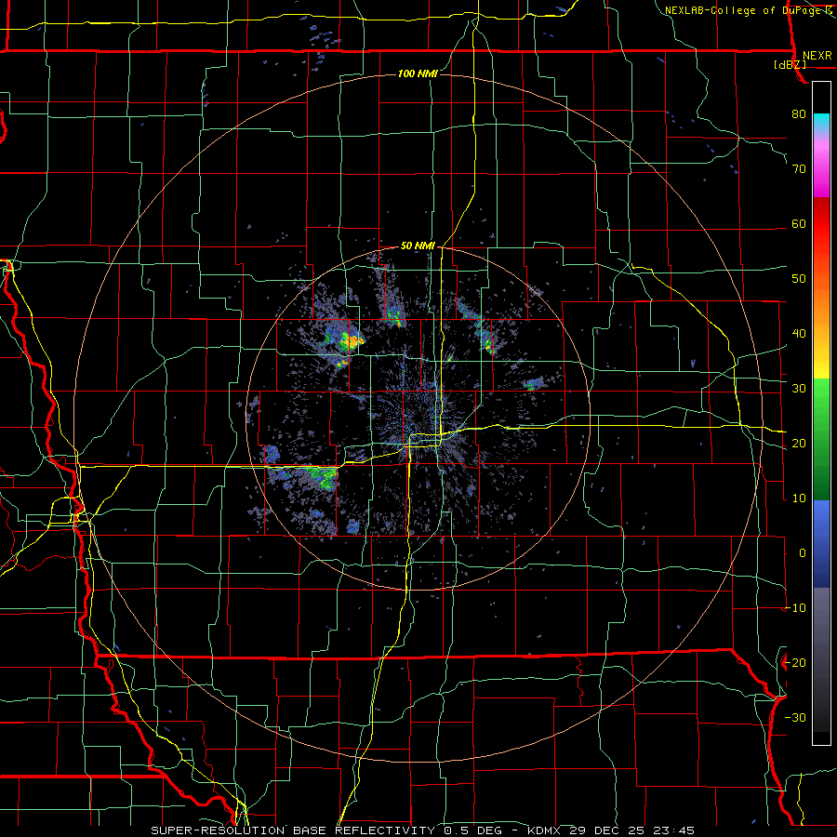The image size is (837, 837).
Task: Click the -10 value on the dBZ scale
Action: (x=795, y=608)
